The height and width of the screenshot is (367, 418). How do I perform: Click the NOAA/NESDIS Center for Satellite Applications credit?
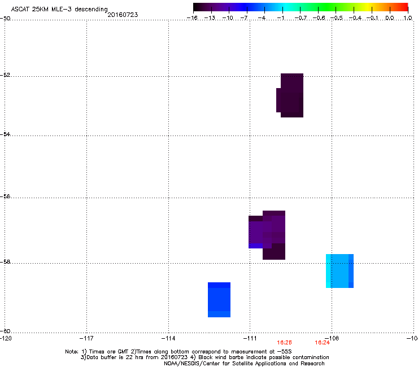click(244, 364)
